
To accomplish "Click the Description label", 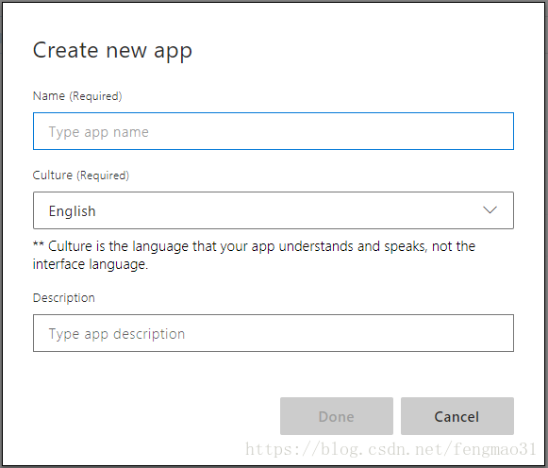I will click(63, 298).
